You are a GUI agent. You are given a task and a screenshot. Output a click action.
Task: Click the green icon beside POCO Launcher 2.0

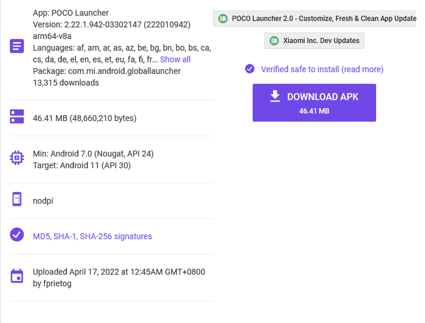point(223,19)
